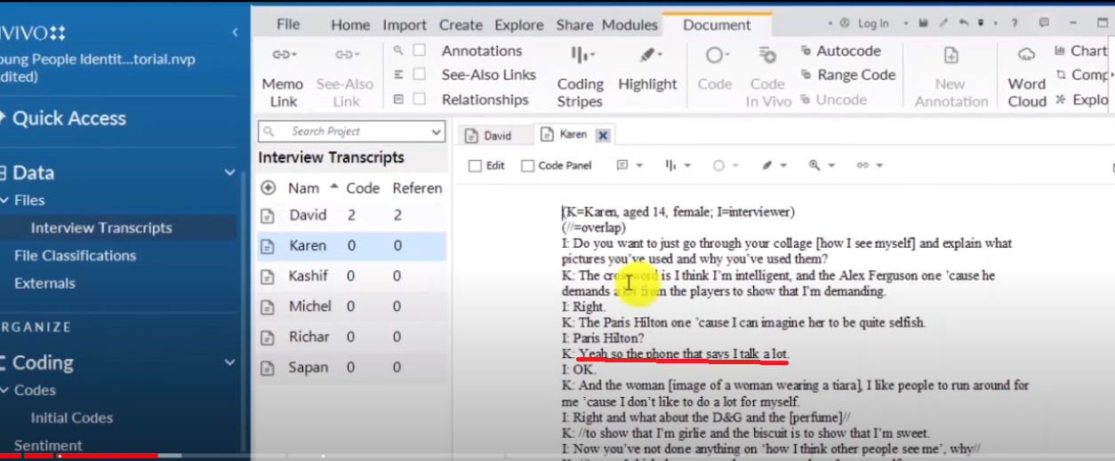Collapse the Data section chevron
Image resolution: width=1115 pixels, height=461 pixels.
click(230, 173)
